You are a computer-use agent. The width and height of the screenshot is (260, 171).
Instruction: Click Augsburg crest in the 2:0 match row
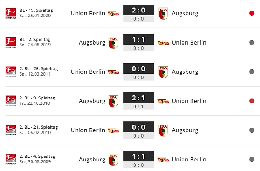pyautogui.click(x=163, y=14)
